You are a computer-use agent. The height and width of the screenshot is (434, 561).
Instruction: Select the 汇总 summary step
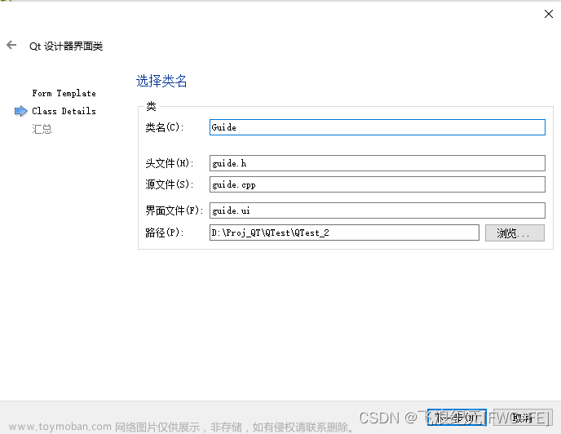coord(42,129)
